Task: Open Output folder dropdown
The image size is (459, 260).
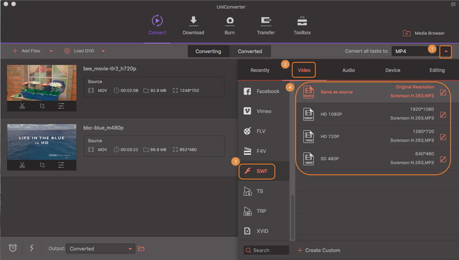Action: pyautogui.click(x=100, y=249)
